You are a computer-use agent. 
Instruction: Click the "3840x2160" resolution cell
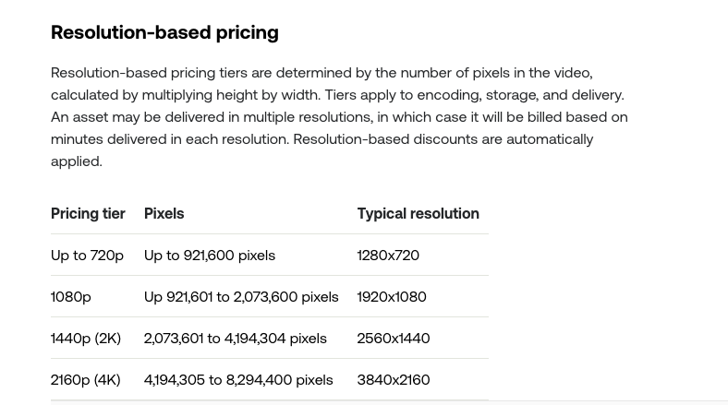click(x=394, y=379)
